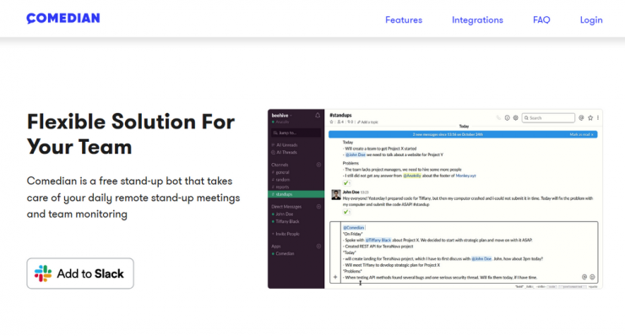Click the Slack logo in Add to Slack
The width and height of the screenshot is (625, 336).
43,274
